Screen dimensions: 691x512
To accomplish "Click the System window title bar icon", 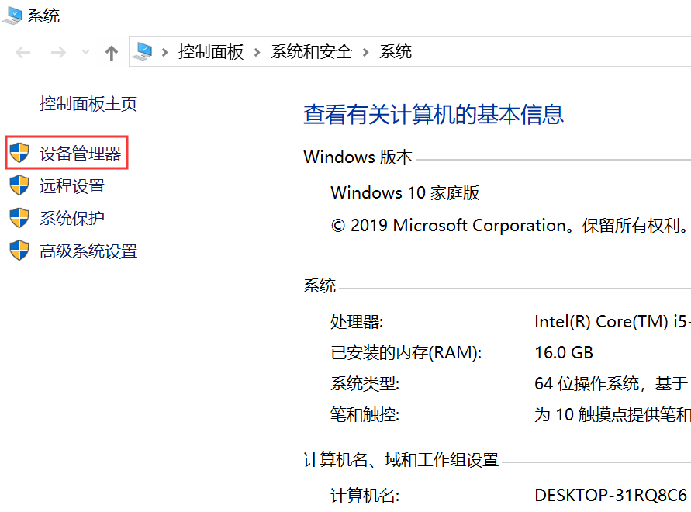I will 12,16.
